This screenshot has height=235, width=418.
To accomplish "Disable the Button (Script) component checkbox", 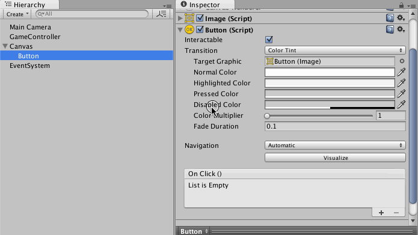I will (x=200, y=29).
